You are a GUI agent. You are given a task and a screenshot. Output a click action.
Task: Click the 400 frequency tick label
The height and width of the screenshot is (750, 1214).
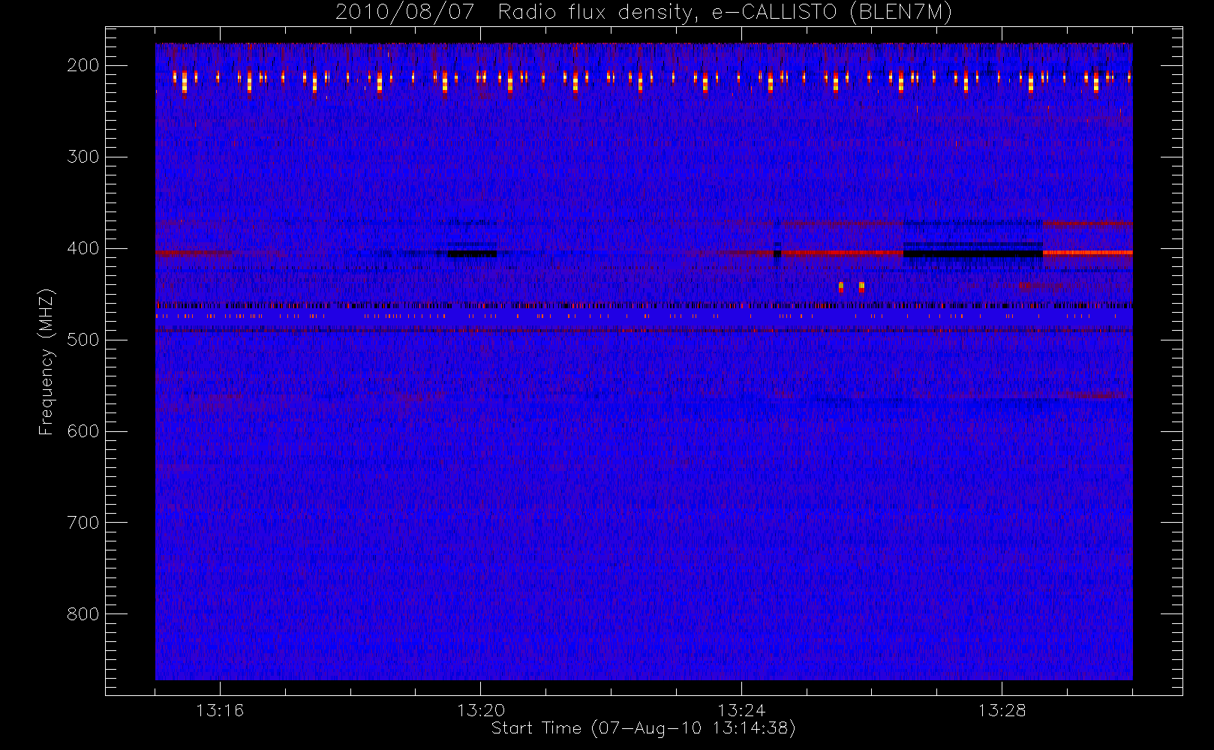(83, 248)
